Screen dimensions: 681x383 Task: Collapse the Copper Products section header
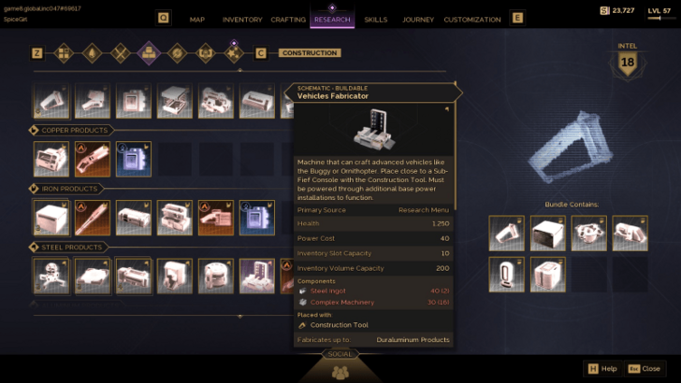pyautogui.click(x=70, y=130)
